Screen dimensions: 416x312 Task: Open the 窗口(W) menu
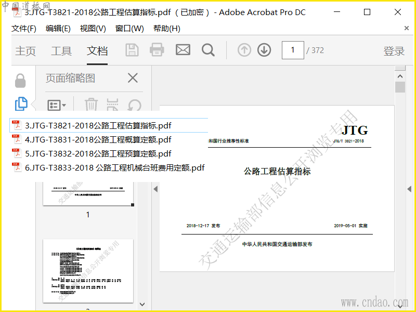pyautogui.click(x=129, y=29)
